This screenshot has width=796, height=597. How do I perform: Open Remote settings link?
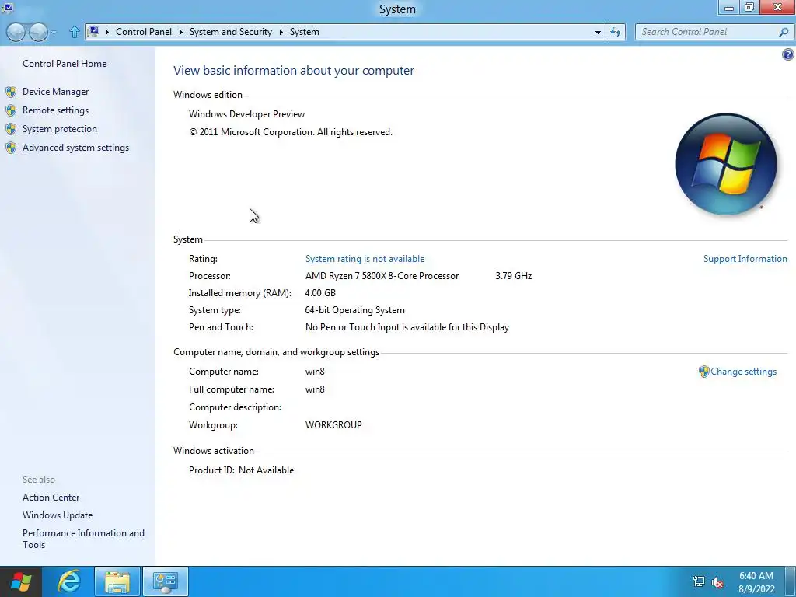coord(55,110)
